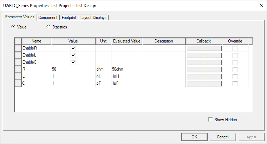This screenshot has height=144, width=267.
Task: Close the RLC_Series Properties dialog
Action: [x=261, y=5]
